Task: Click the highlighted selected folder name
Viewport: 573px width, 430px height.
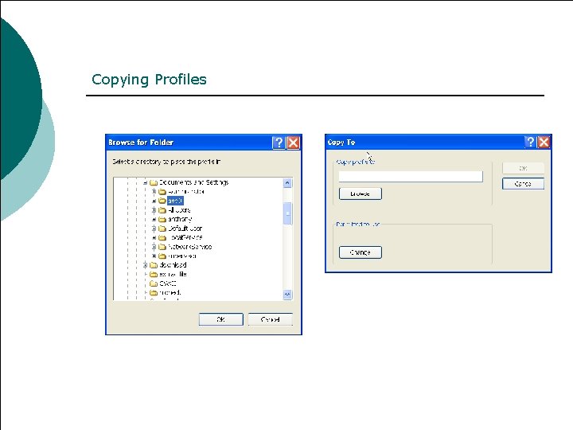Action: (x=175, y=201)
